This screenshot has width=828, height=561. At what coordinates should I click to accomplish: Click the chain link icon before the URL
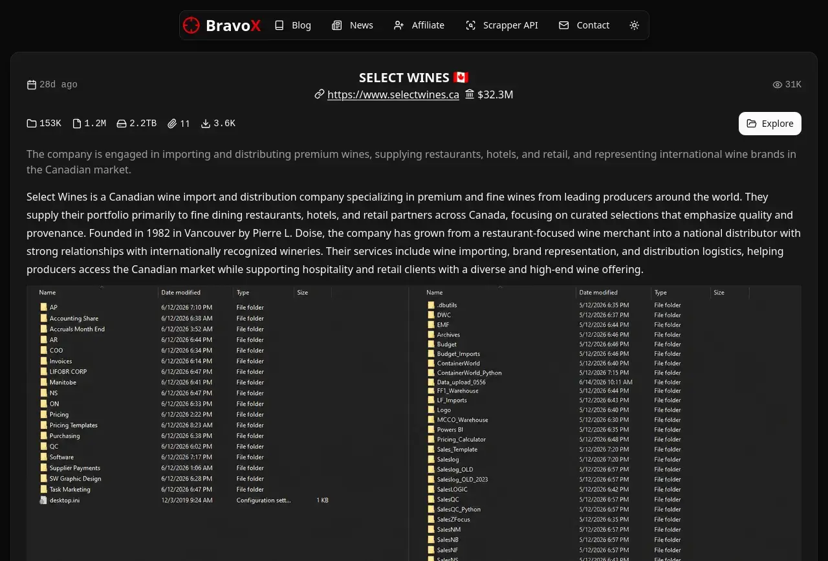click(x=320, y=94)
